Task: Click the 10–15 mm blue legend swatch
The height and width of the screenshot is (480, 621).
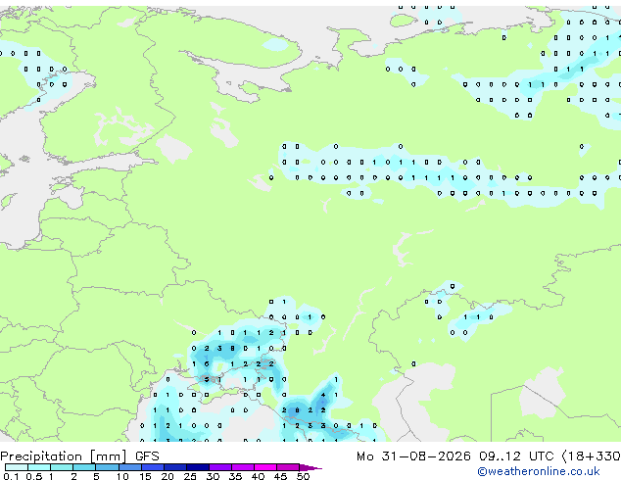Action: pos(129,467)
